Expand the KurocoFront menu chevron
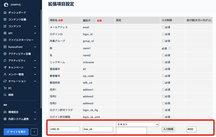This screenshot has height=137, width=216. tap(35, 47)
